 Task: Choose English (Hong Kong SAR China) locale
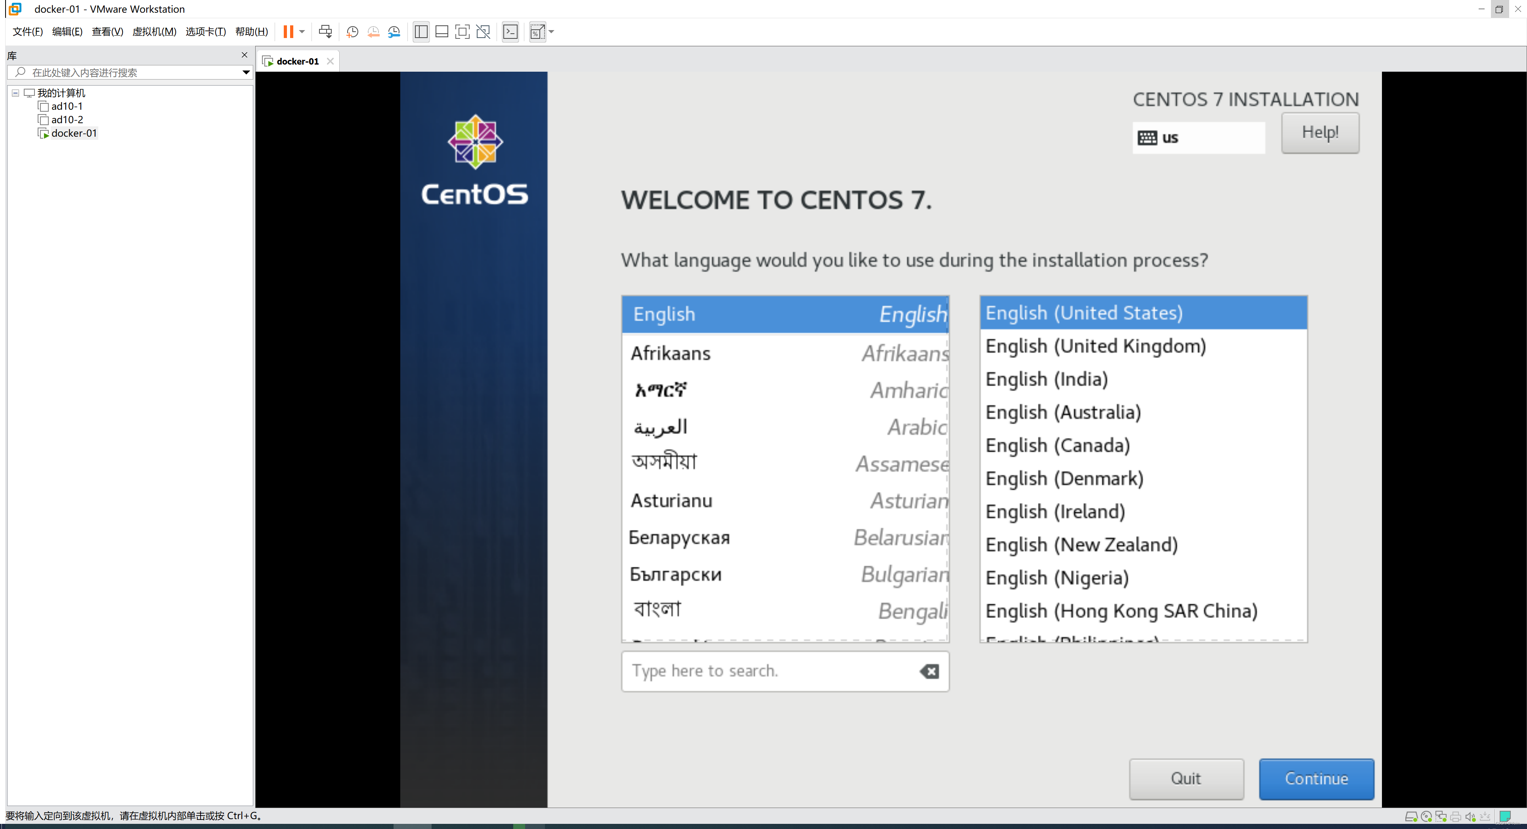coord(1143,611)
